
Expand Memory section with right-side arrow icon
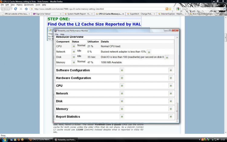click(x=171, y=109)
